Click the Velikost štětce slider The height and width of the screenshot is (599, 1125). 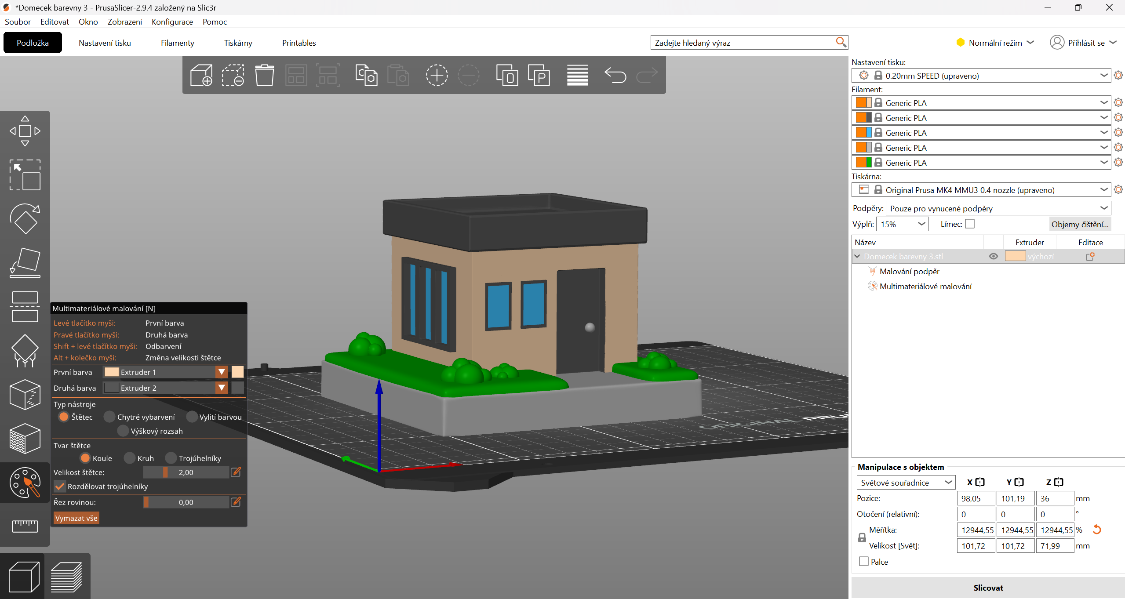186,472
